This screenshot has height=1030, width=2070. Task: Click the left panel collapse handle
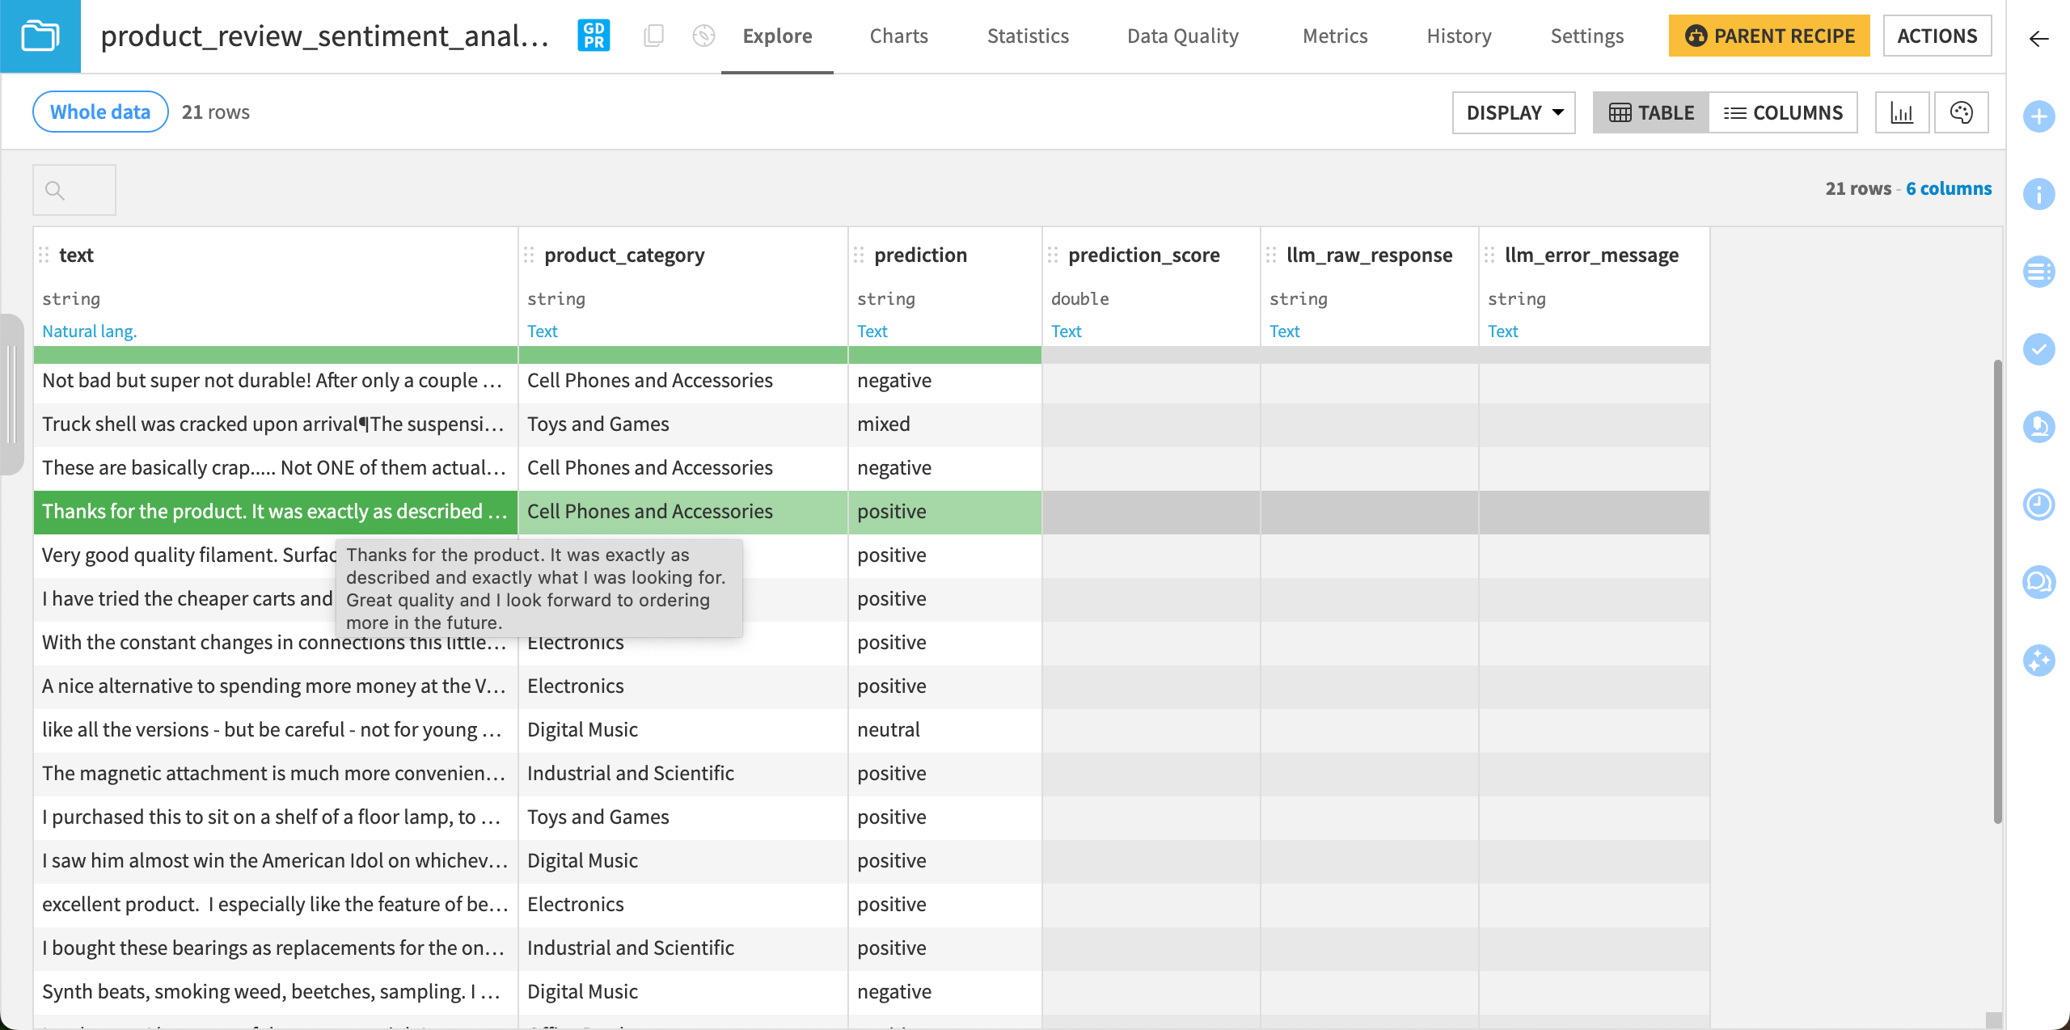point(11,394)
